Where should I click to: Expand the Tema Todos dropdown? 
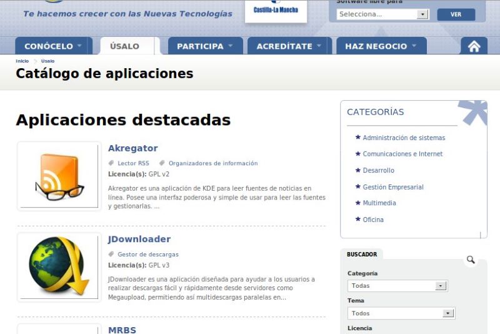click(x=401, y=313)
